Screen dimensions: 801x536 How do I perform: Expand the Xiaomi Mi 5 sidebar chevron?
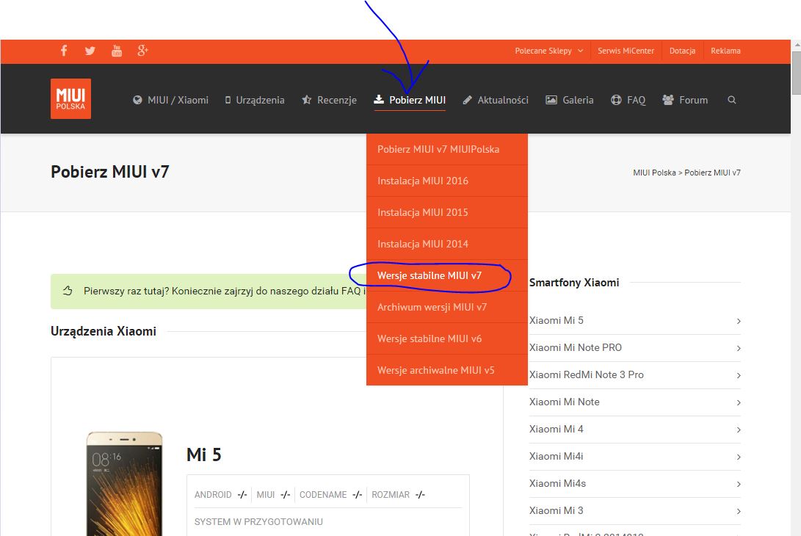[x=738, y=321]
